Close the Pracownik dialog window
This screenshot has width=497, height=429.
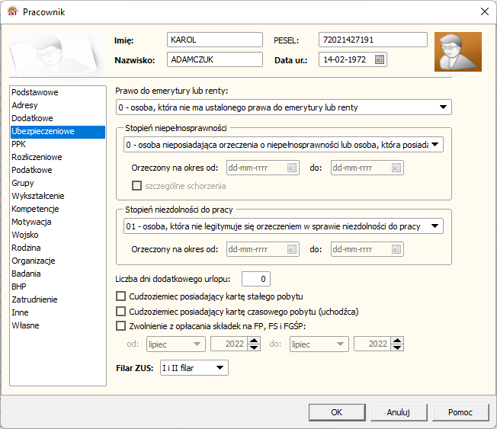485,11
